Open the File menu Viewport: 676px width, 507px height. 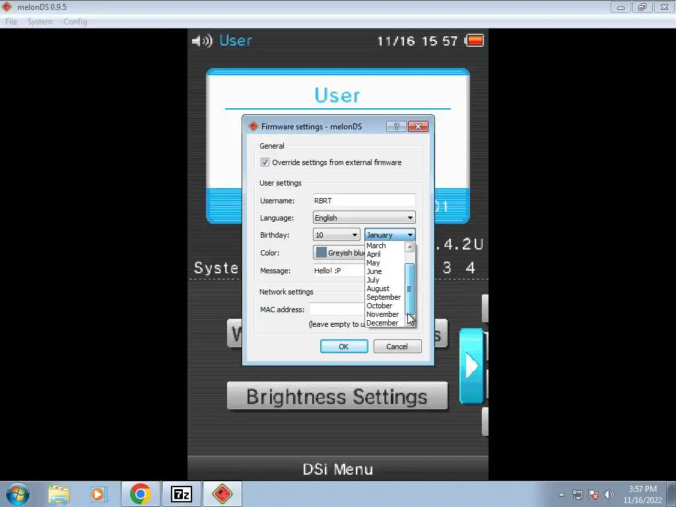11,22
